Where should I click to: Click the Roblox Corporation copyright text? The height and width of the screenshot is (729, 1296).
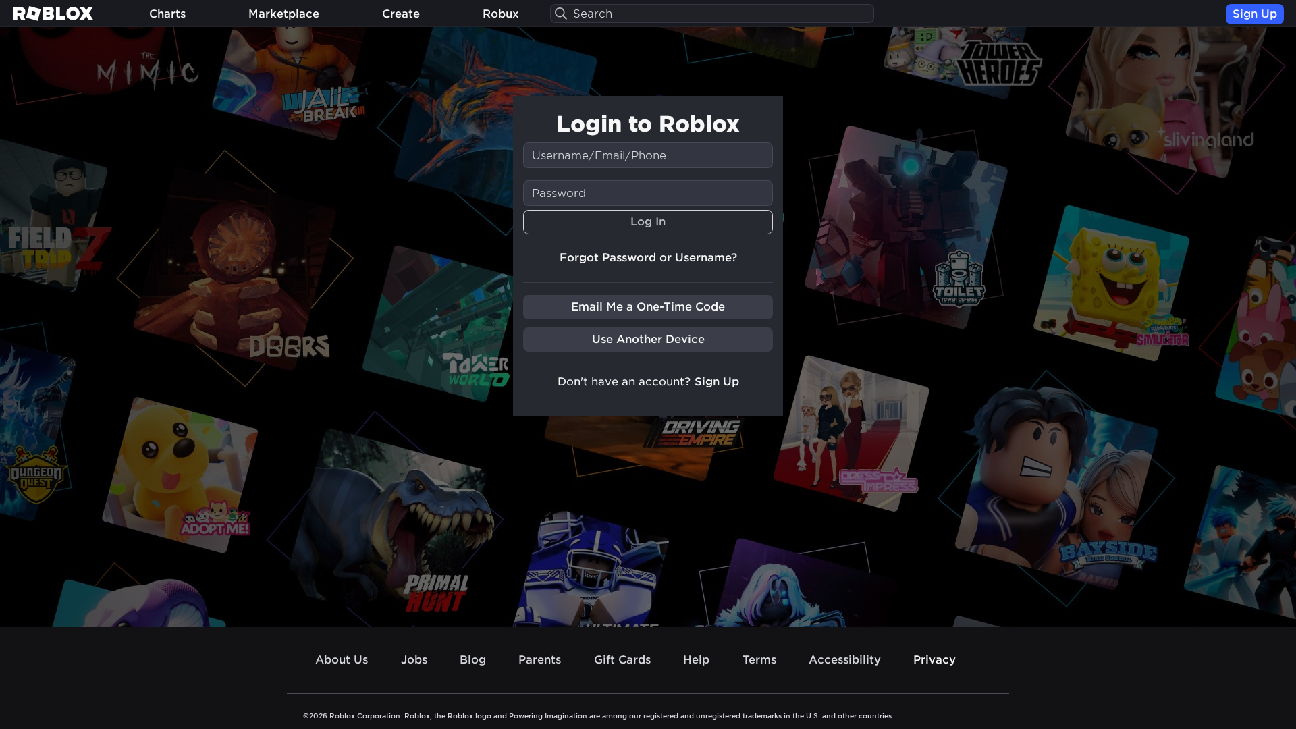(x=598, y=715)
